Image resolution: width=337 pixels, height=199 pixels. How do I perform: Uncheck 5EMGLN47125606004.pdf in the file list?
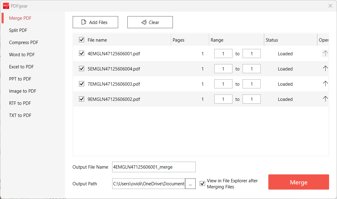tap(81, 69)
